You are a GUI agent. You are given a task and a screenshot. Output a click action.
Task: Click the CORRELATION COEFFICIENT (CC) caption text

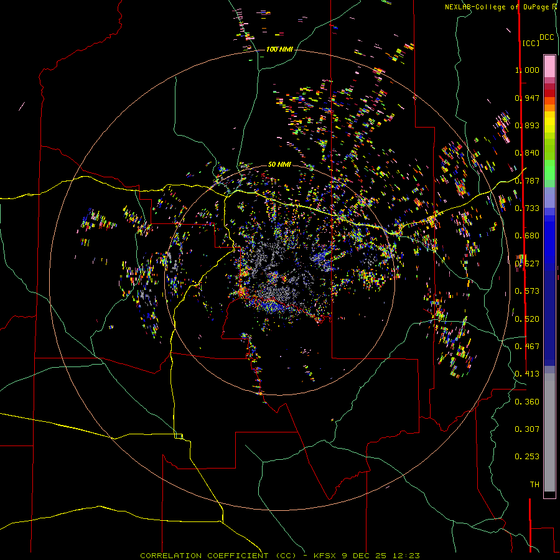[218, 556]
